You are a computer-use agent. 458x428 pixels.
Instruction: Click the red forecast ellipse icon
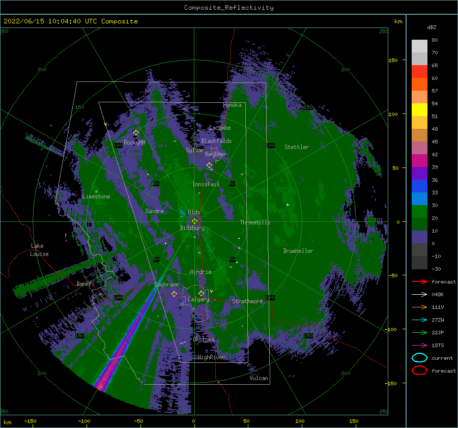click(419, 370)
